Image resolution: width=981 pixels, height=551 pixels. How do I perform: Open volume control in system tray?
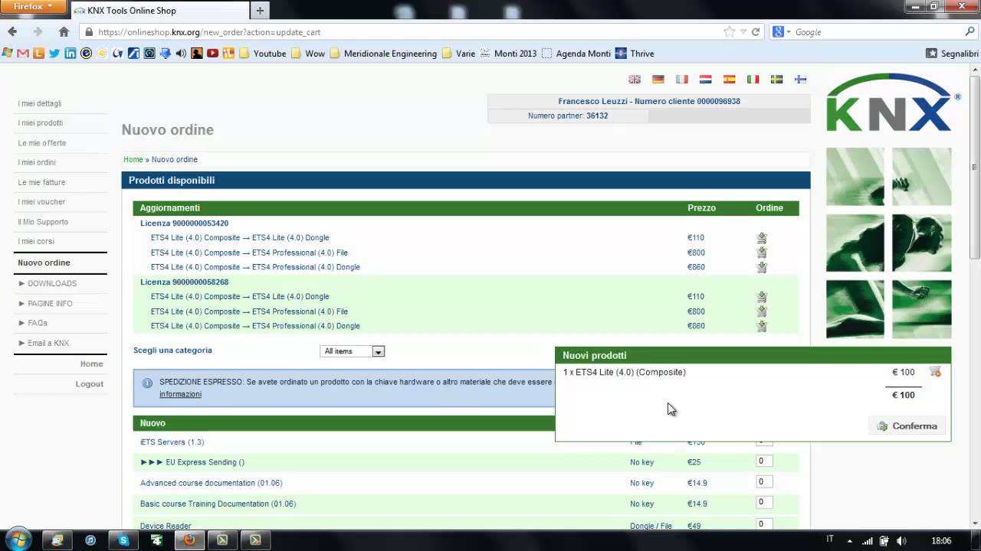[901, 540]
